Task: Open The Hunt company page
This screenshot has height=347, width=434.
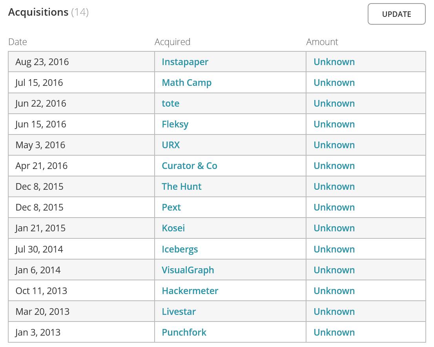Action: click(181, 187)
